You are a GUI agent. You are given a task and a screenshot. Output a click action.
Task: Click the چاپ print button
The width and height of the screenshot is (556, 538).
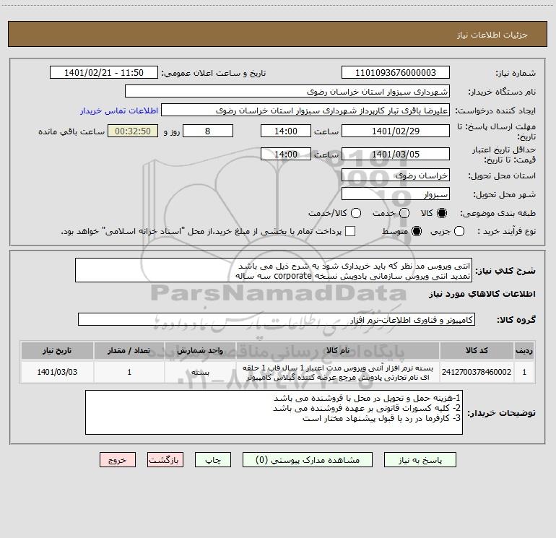coord(213,460)
